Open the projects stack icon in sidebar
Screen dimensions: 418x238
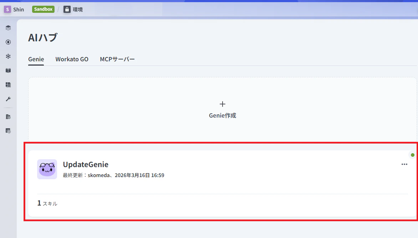(x=8, y=28)
